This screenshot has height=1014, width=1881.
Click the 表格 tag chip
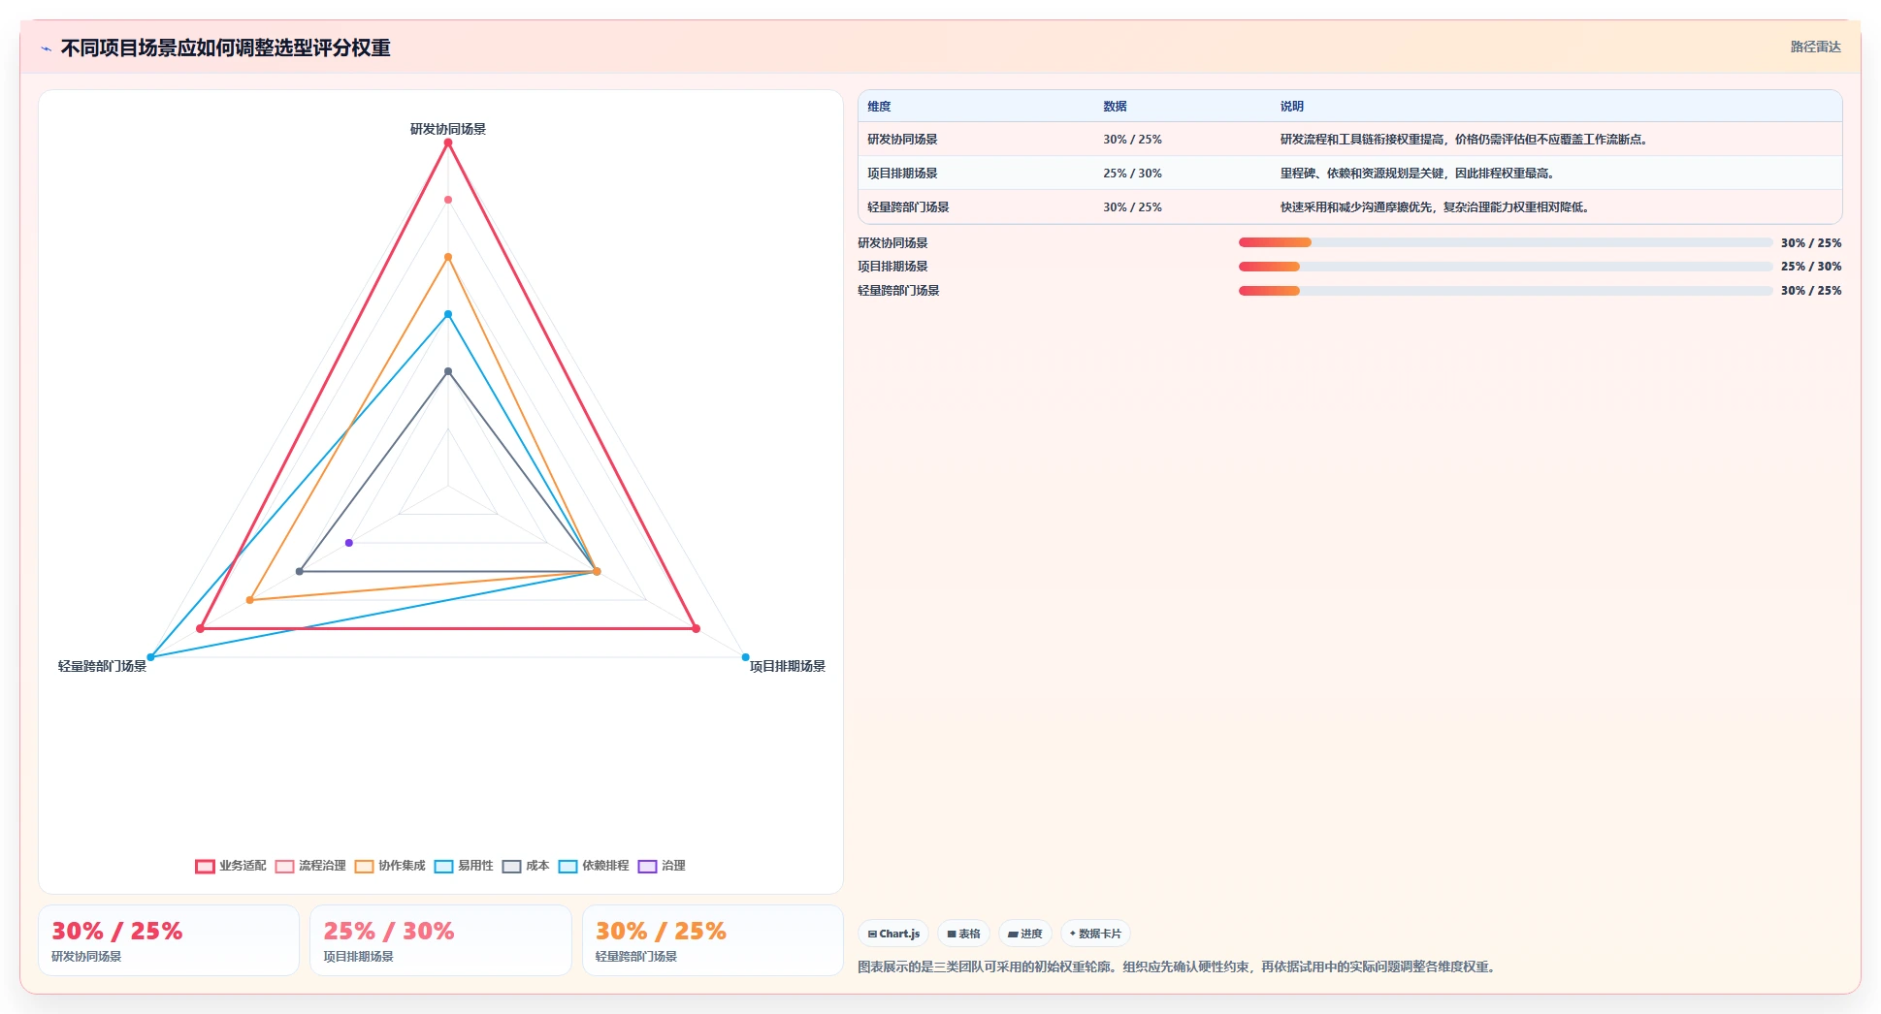pyautogui.click(x=963, y=934)
